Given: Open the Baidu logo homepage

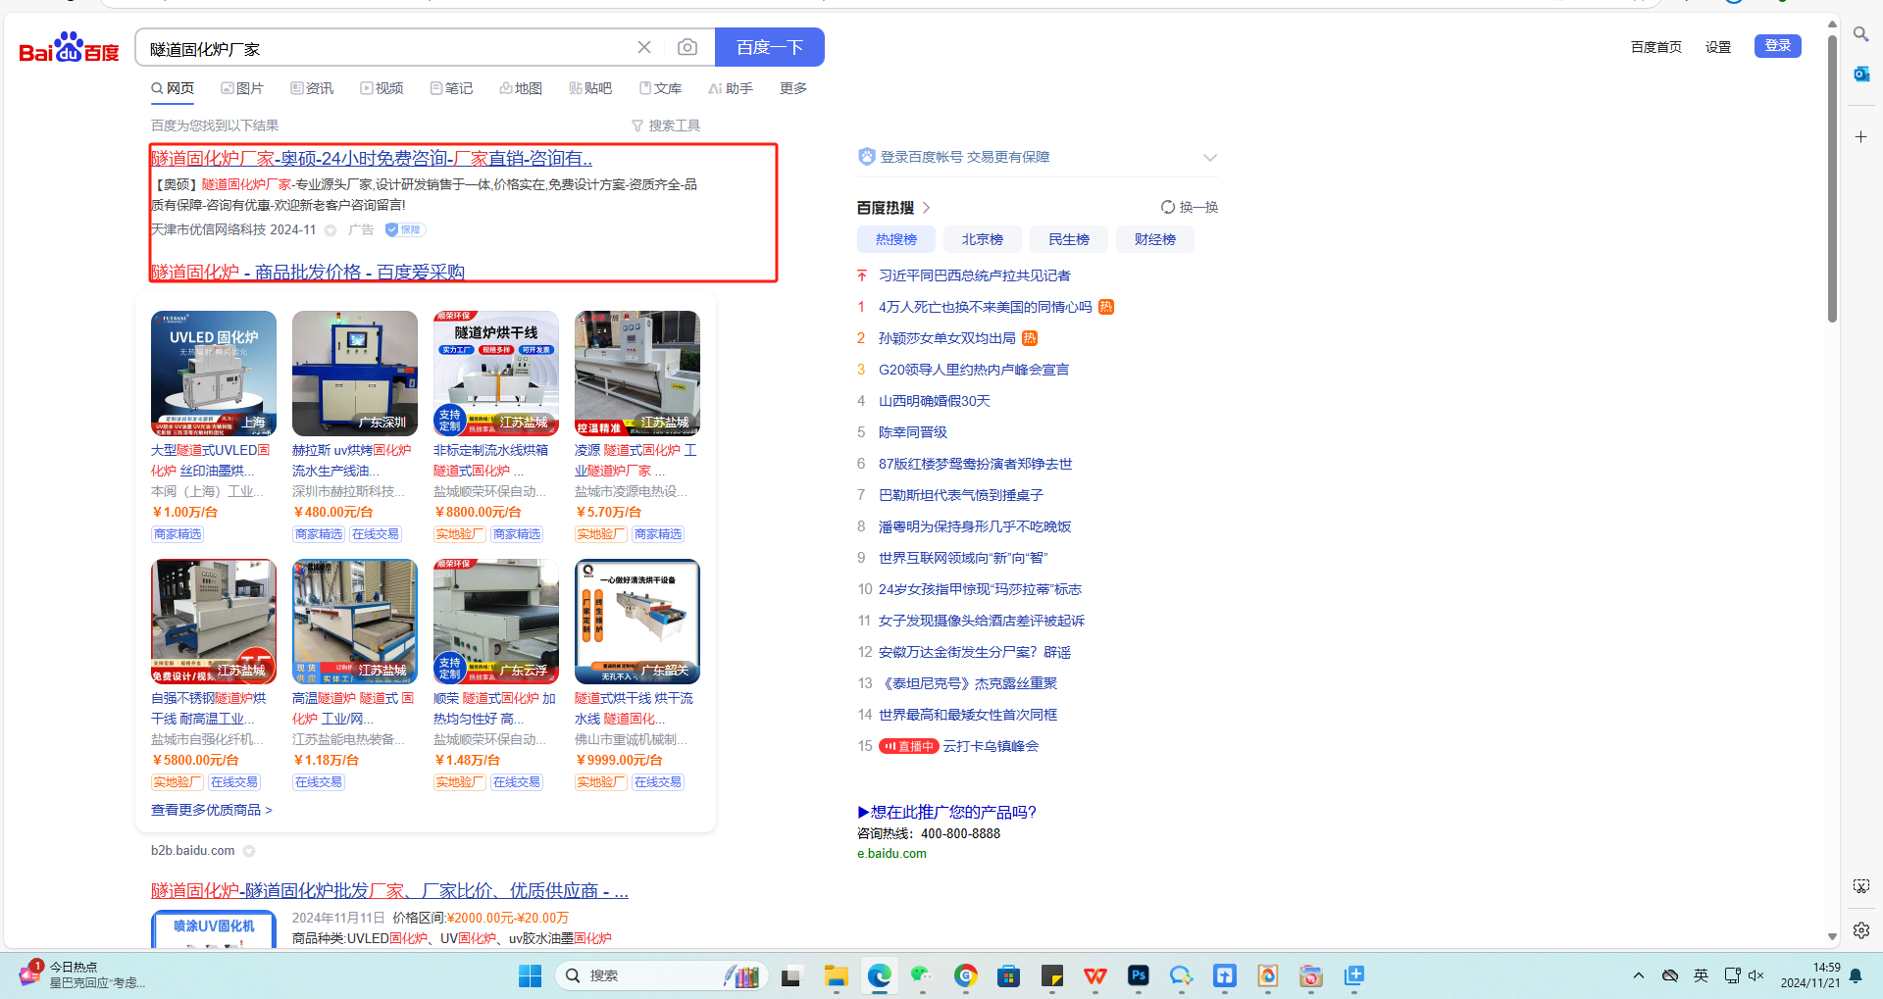Looking at the screenshot, I should pos(69,48).
